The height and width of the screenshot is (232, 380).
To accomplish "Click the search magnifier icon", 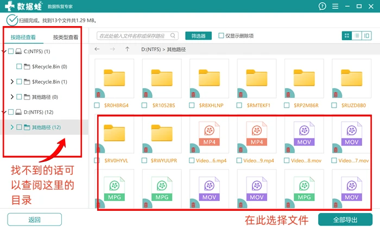I will [173, 36].
